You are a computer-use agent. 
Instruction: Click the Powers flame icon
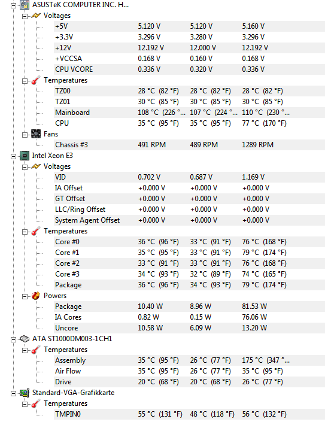(36, 296)
